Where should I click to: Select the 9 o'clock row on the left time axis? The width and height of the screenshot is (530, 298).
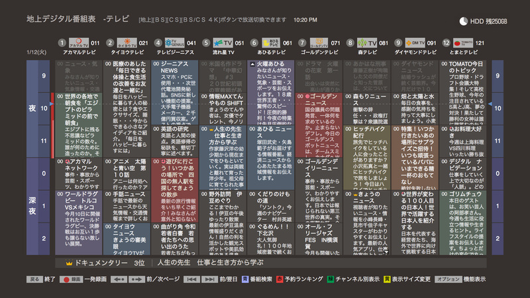44,76
